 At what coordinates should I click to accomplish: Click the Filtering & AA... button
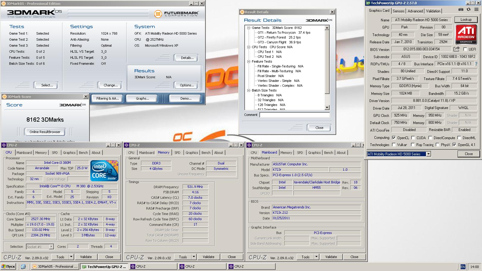tap(108, 98)
